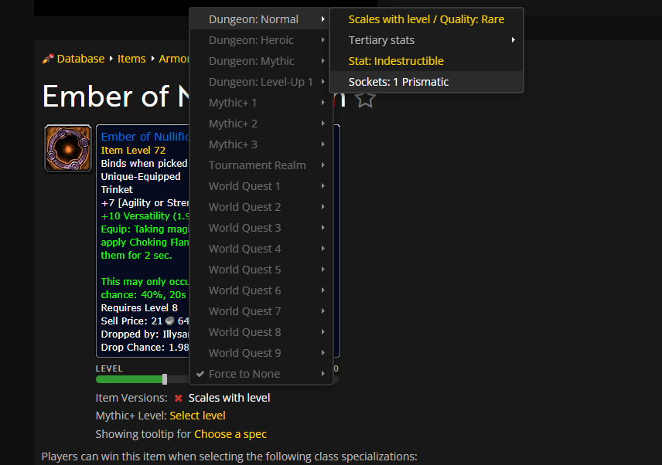This screenshot has width=662, height=465.
Task: Open the Tournament Realm submenu
Action: point(261,165)
